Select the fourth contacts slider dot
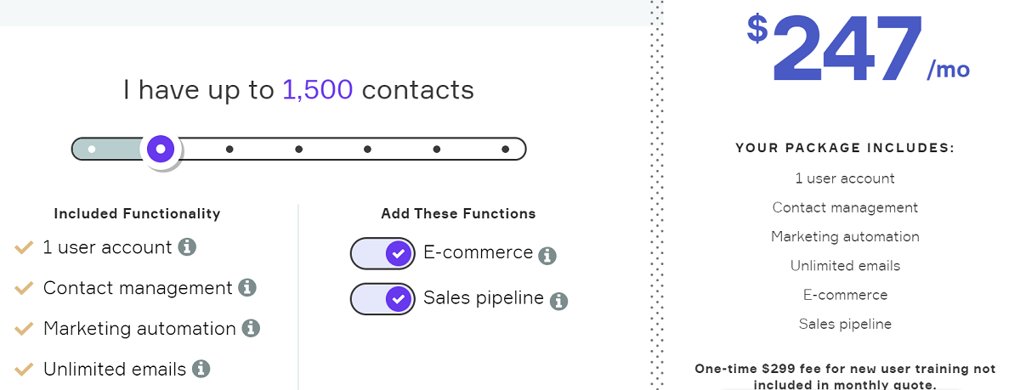 click(299, 150)
